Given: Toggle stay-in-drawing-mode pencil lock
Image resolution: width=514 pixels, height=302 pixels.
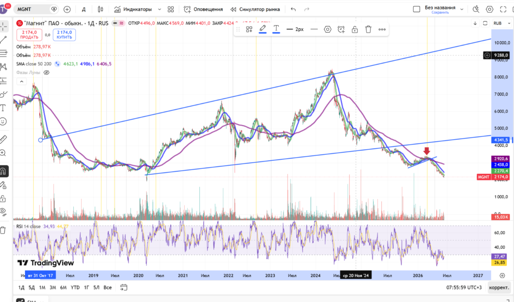Looking at the screenshot, I should coord(4,185).
